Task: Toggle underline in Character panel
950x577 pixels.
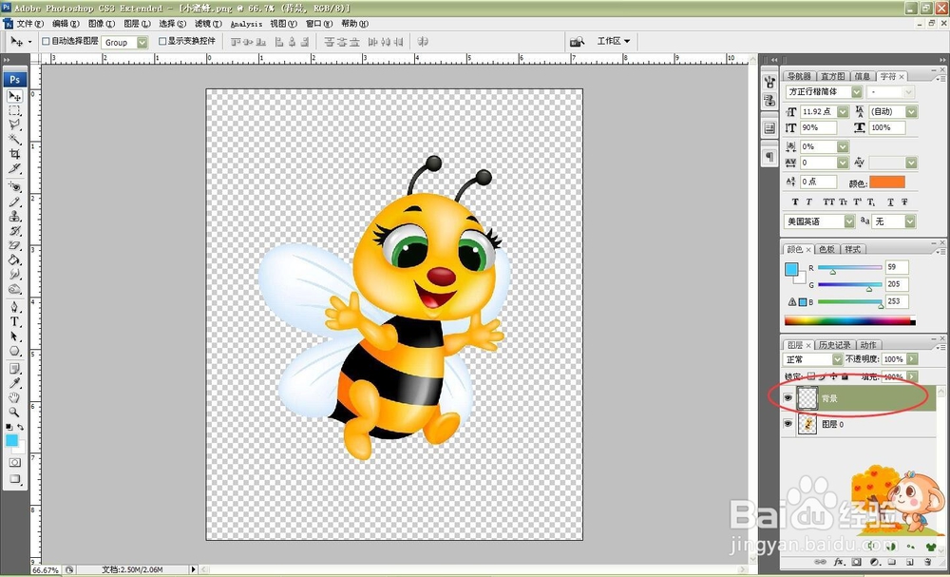Action: 891,202
